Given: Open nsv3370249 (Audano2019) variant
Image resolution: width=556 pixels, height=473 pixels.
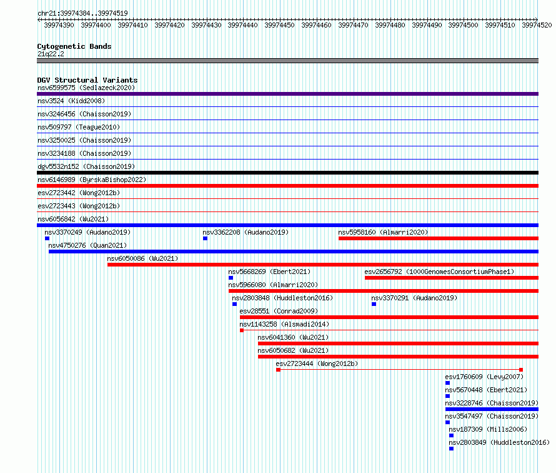Looking at the screenshot, I should pos(87,232).
